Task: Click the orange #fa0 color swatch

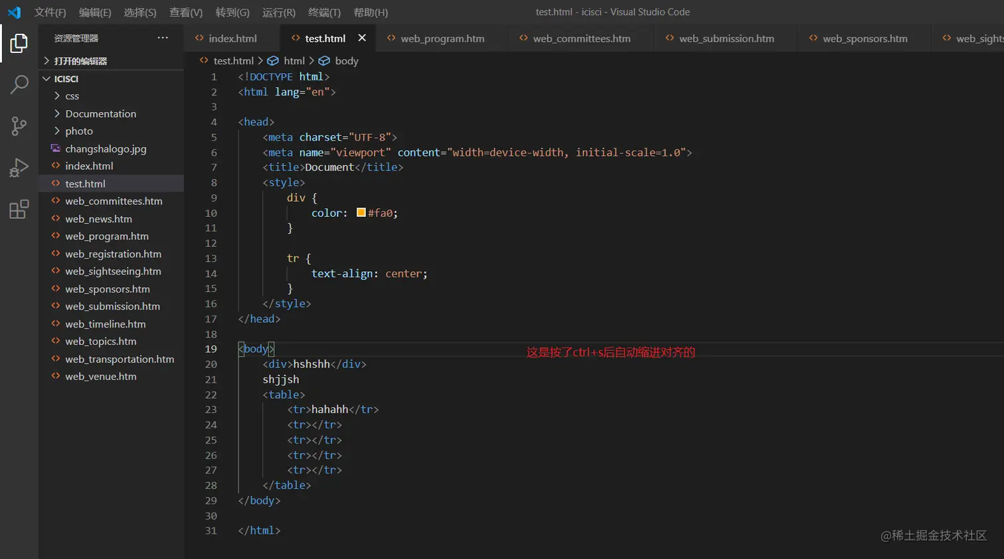Action: pyautogui.click(x=361, y=213)
